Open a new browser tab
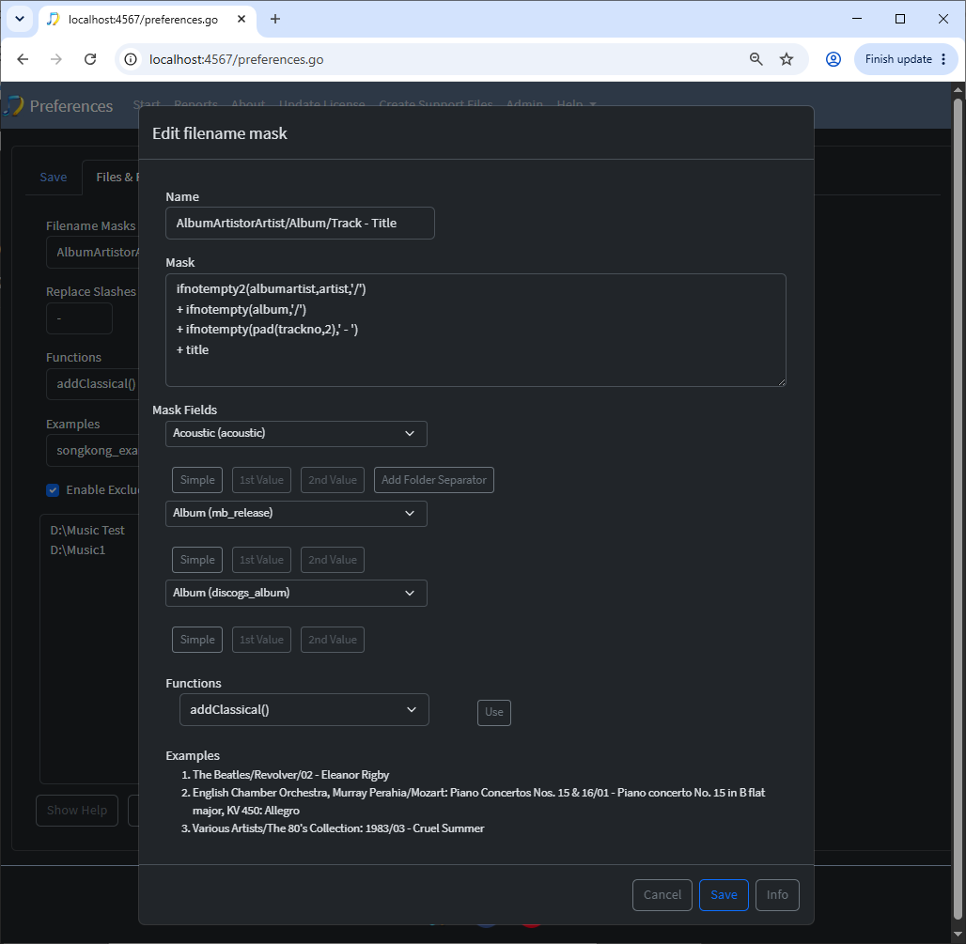The height and width of the screenshot is (944, 966). pos(274,19)
